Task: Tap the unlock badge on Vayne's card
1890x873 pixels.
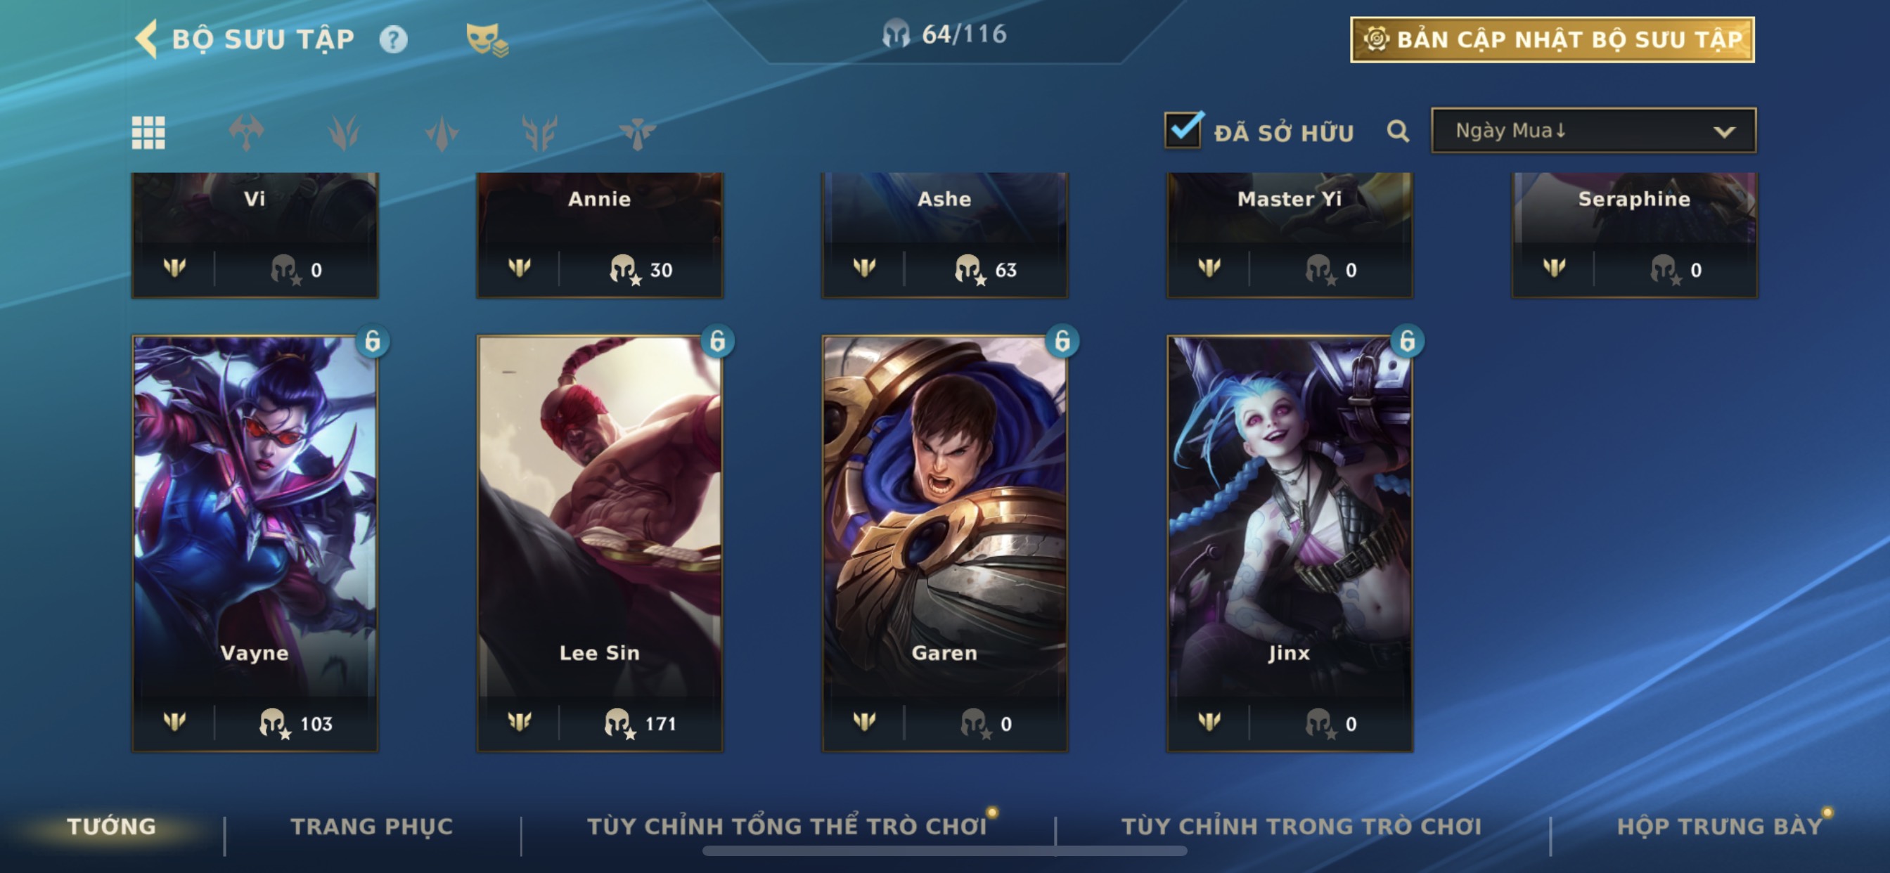Action: (373, 341)
